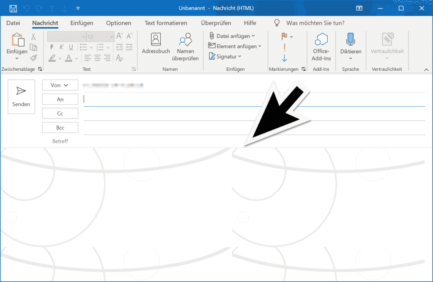
Task: Align text right
Action: pyautogui.click(x=107, y=58)
